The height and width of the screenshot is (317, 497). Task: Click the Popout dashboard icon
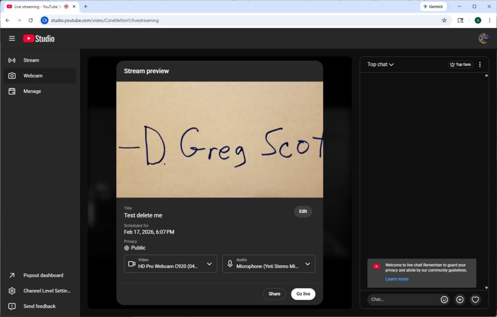click(12, 275)
